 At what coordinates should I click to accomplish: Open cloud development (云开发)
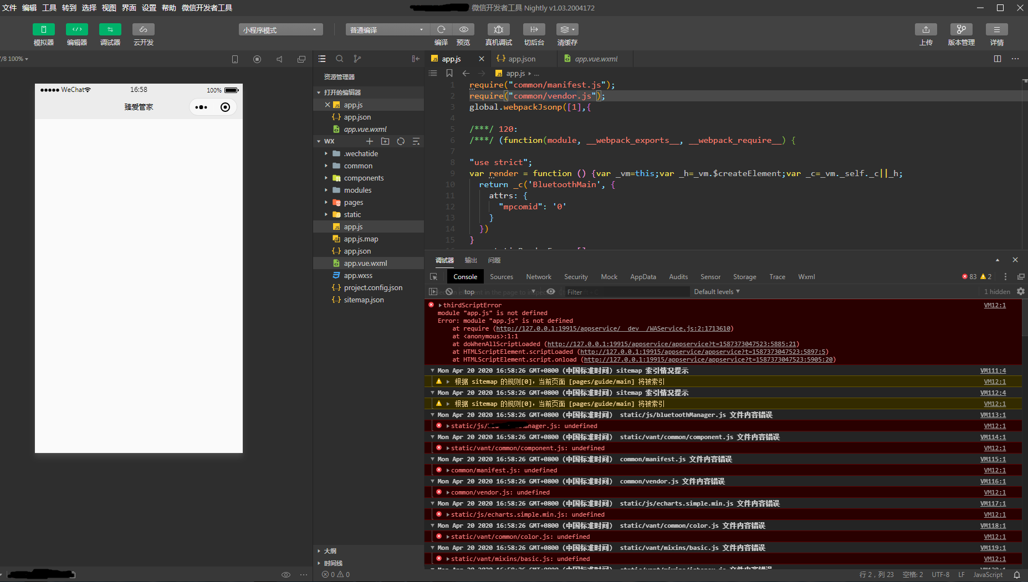[144, 29]
